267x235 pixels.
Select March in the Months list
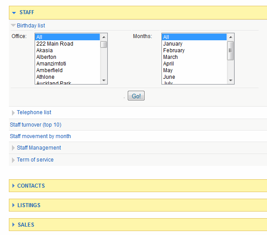pyautogui.click(x=170, y=57)
